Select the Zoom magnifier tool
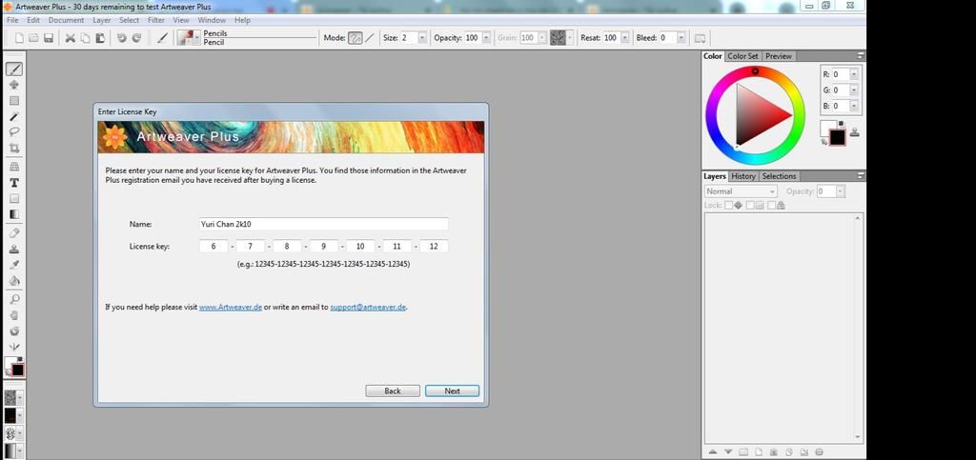 click(13, 300)
